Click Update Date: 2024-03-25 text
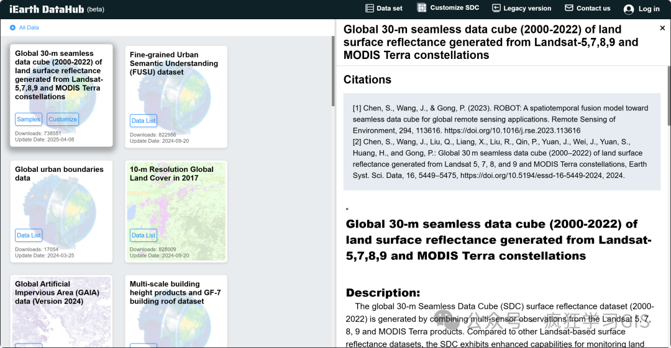The width and height of the screenshot is (671, 348). [x=45, y=255]
